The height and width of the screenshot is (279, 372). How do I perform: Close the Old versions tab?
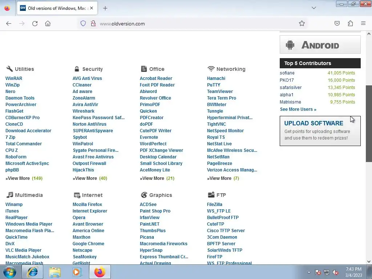pos(92,8)
